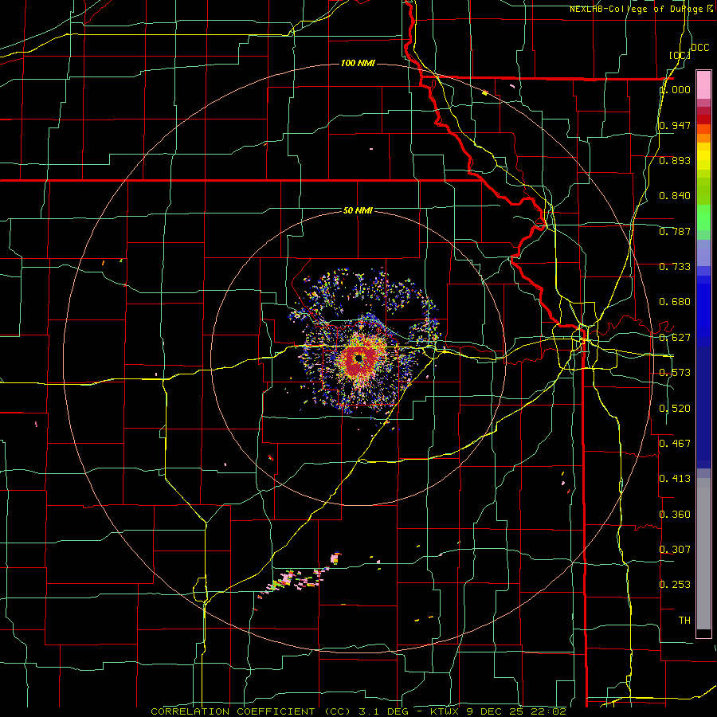
Task: Click the 0.413 legend value
Action: pyautogui.click(x=675, y=479)
